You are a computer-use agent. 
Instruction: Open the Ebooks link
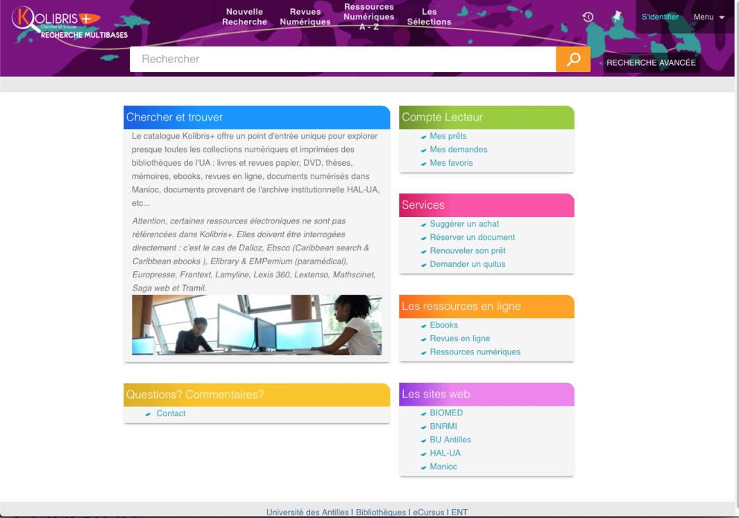coord(443,325)
